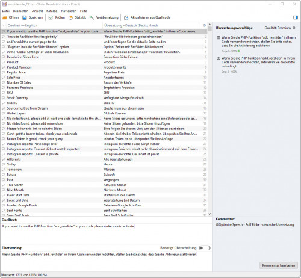This screenshot has width=301, height=278.
Task: Click the ID column header
Action: pos(204,25)
